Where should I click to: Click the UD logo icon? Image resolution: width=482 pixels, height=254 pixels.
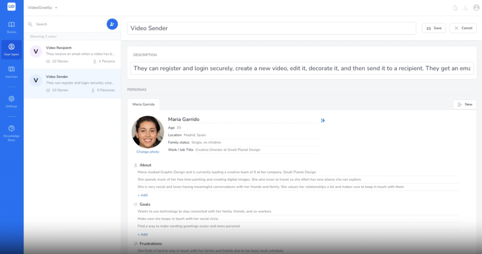coord(11,7)
